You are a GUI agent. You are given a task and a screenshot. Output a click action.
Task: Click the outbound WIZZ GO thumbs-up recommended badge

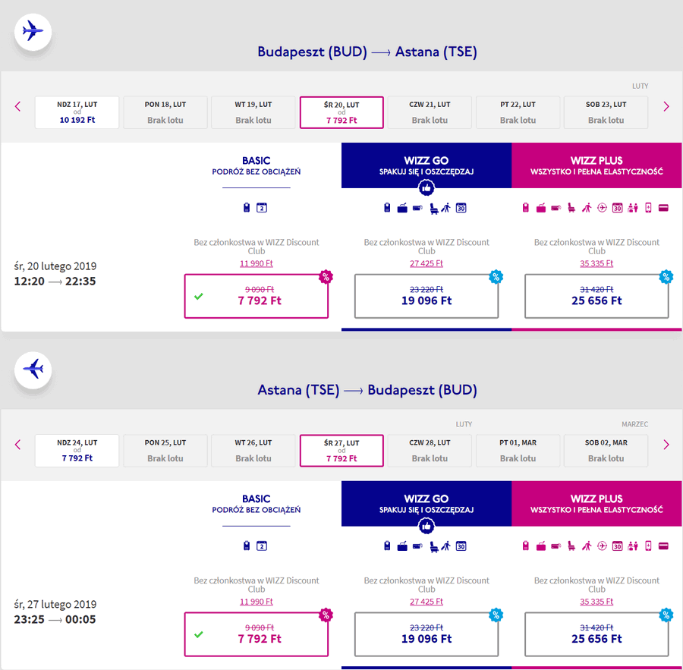[x=426, y=188]
